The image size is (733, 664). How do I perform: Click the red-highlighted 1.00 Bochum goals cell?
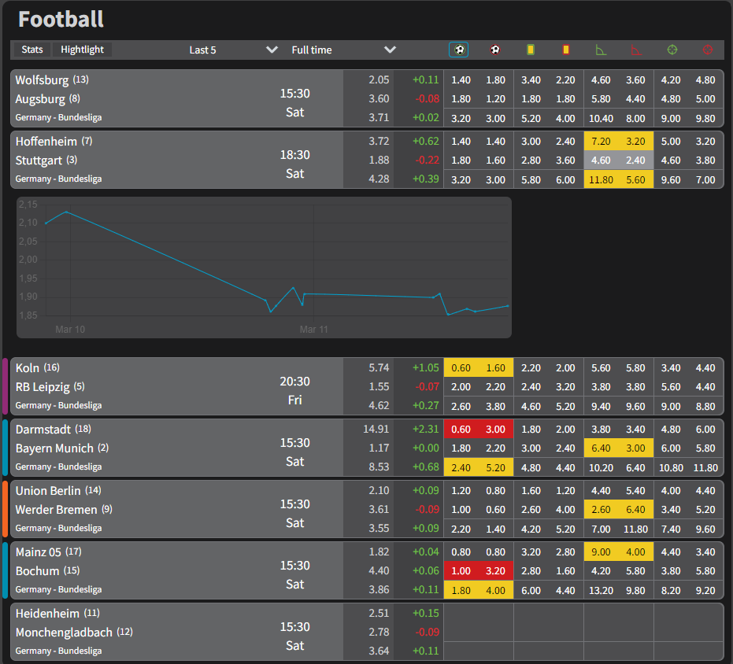[x=461, y=571]
